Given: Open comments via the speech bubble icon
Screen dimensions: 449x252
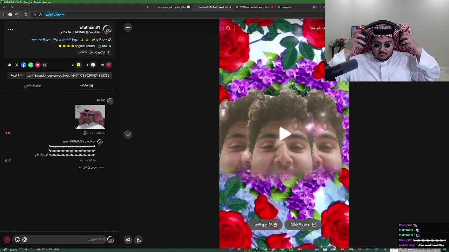Looking at the screenshot, I should click(x=93, y=65).
